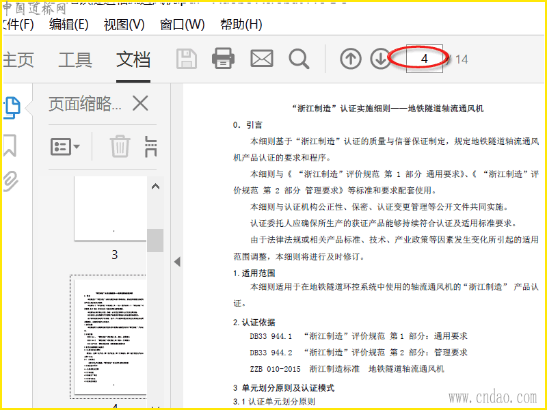Click the page 3 label under thumbnail

pos(115,255)
